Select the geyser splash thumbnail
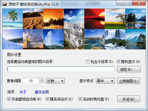 (54, 39)
